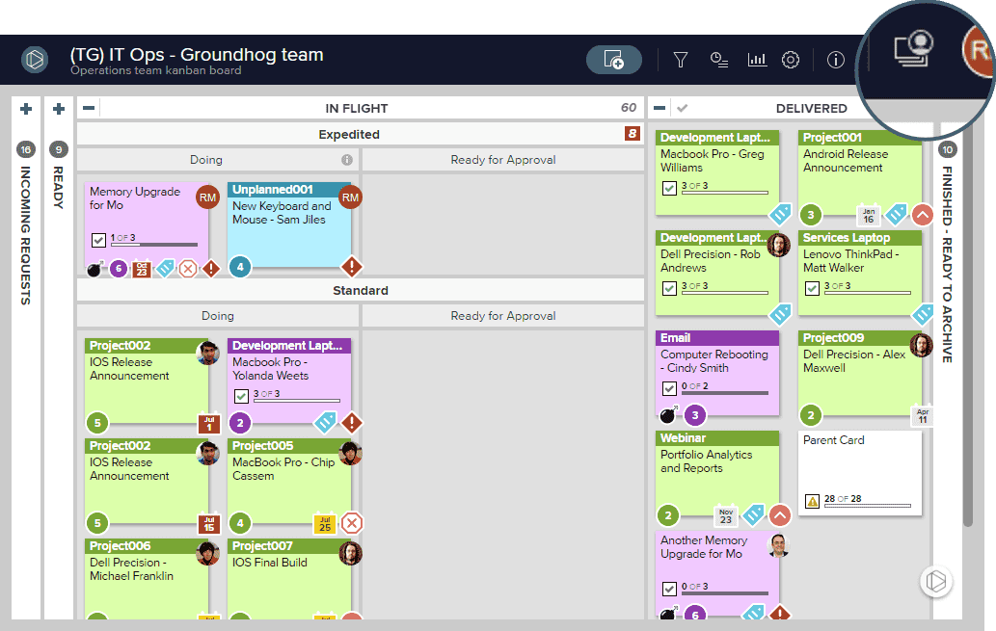996x631 pixels.
Task: Toggle the task checkbox on Matt Walker card
Action: coord(813,288)
